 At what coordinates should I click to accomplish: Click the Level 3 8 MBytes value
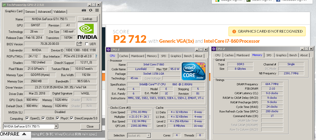(x=179, y=126)
